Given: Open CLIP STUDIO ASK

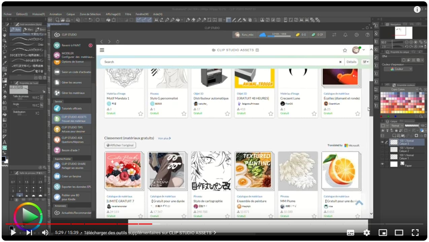Looking at the screenshot, I should click(71, 140).
